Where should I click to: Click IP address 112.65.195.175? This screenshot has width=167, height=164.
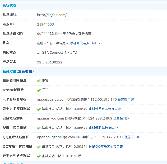point(104,100)
